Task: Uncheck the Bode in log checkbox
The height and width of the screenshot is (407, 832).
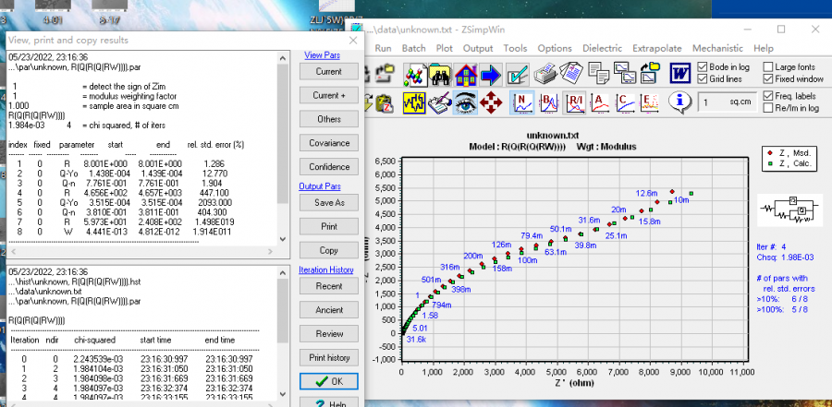Action: [x=704, y=67]
